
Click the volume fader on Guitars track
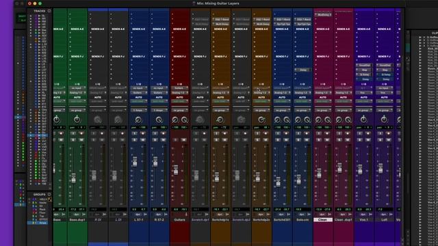click(x=176, y=169)
